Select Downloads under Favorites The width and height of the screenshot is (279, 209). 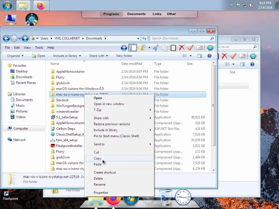pos(24,77)
